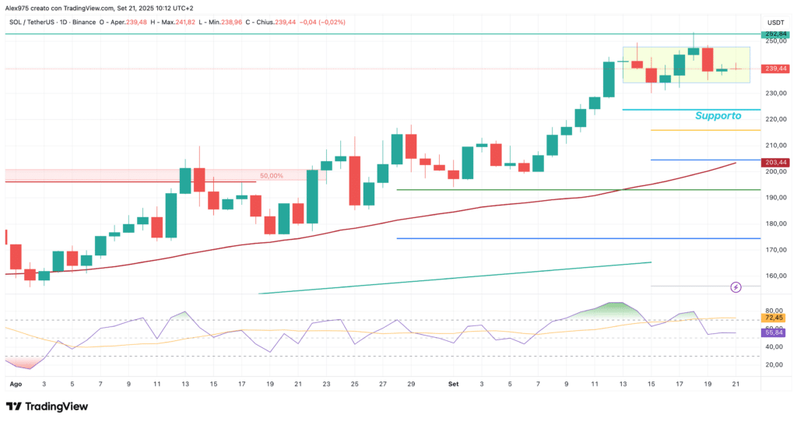The height and width of the screenshot is (422, 797).
Task: Click the high price value 241,82
Action: point(184,23)
